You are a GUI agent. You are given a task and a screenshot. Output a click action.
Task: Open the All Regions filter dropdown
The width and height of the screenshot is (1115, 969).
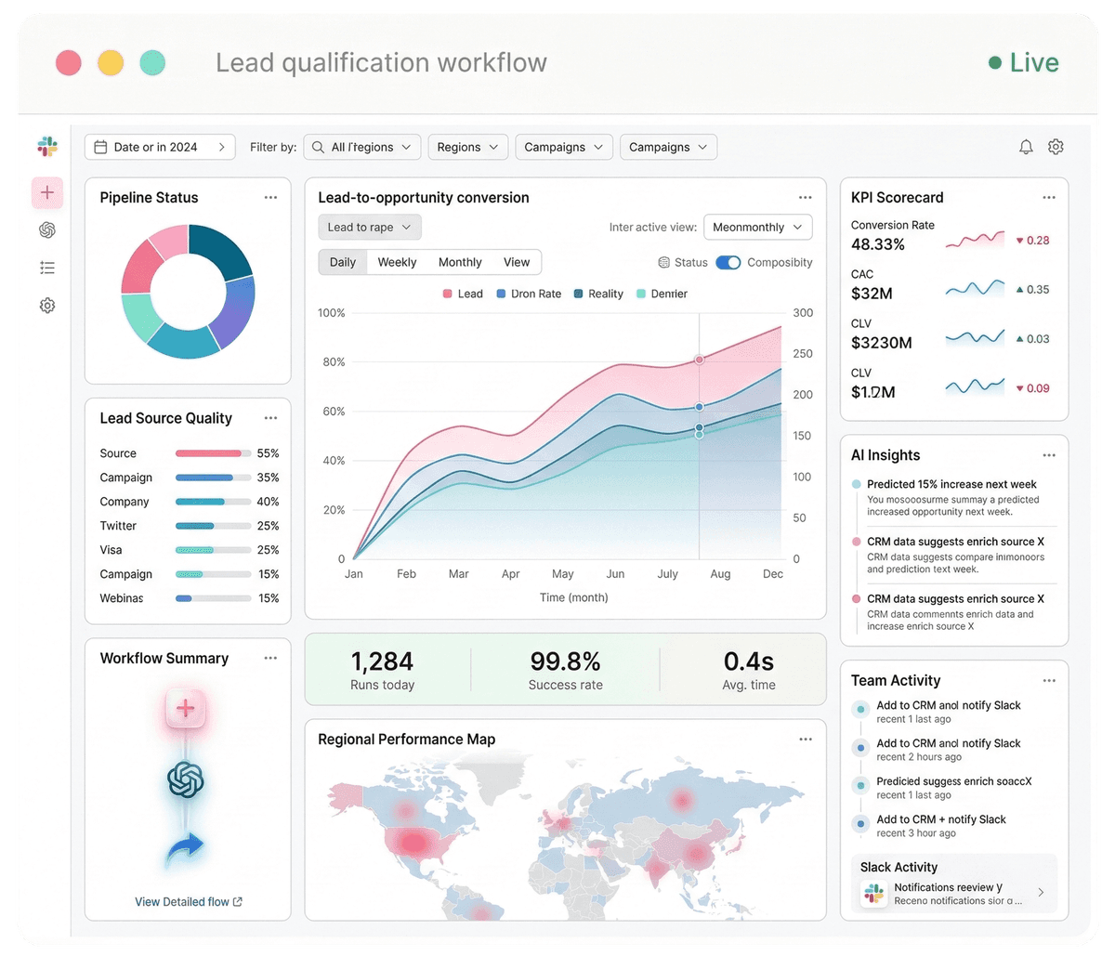click(361, 146)
